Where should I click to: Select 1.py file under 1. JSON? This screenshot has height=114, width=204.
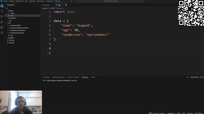23,16
